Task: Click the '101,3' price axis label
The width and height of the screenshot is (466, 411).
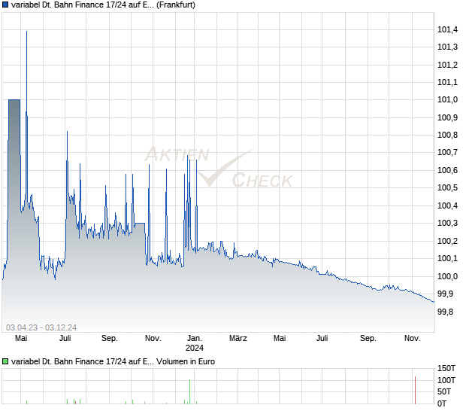Action: point(447,47)
